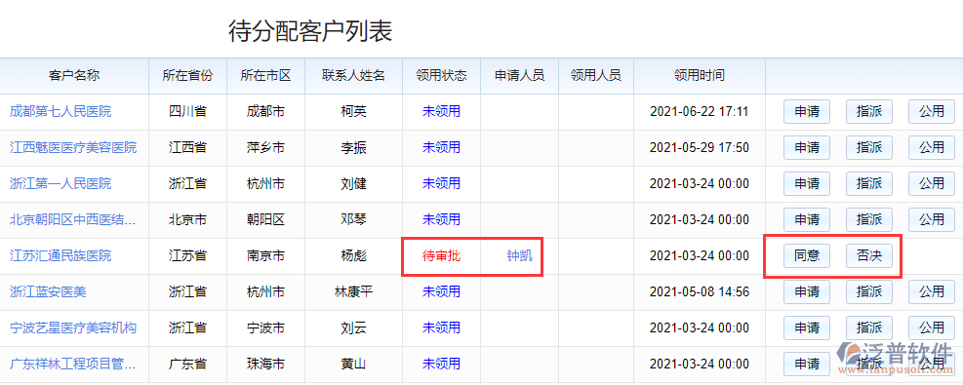Click 待审批 status in 江苏汇通民族医院 row
Screen dimensions: 963x385
[x=441, y=255]
